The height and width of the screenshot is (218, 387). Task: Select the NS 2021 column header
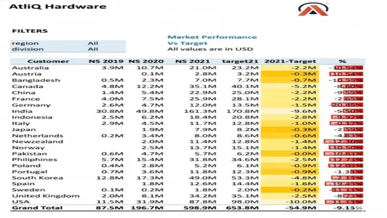pyautogui.click(x=192, y=61)
